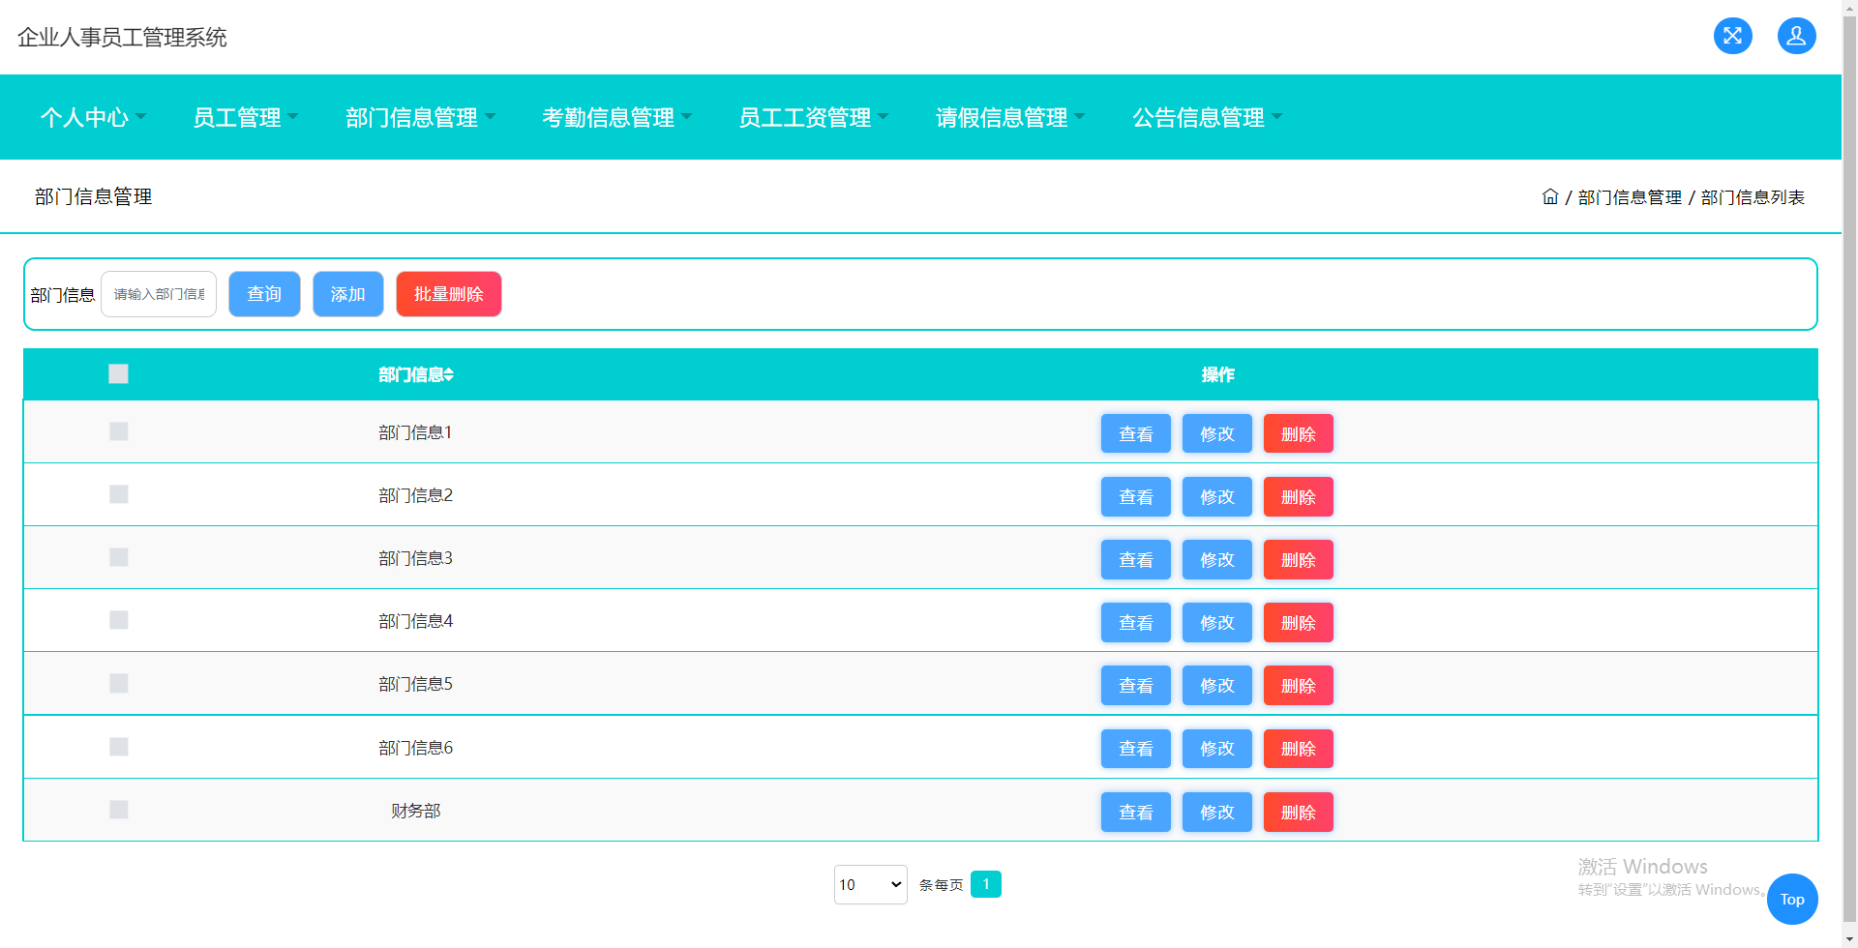The image size is (1858, 948).
Task: Click the fullscreen icon in the header
Action: (x=1732, y=36)
